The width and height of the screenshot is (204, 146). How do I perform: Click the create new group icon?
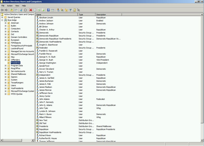pyautogui.click(x=62, y=10)
